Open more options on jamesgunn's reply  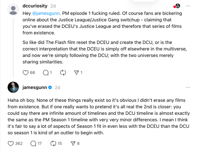point(188,87)
